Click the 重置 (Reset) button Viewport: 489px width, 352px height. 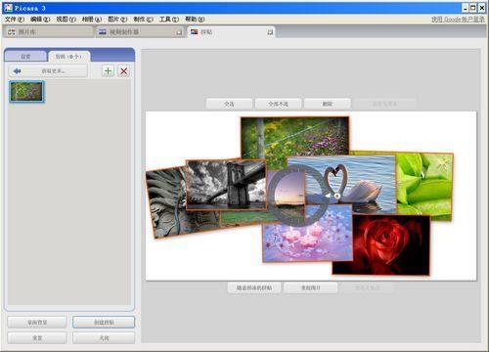point(37,338)
